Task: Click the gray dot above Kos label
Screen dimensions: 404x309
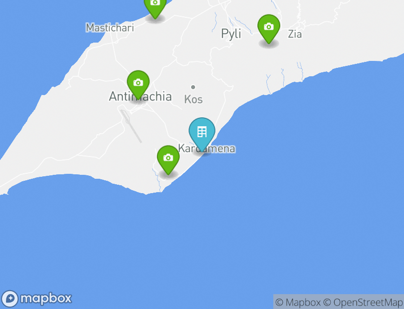Action: click(x=193, y=87)
